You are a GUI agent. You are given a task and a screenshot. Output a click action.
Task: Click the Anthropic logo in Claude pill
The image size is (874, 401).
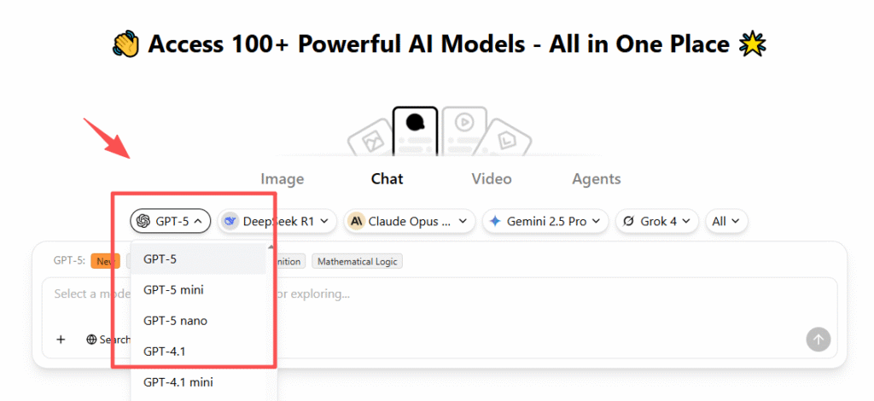coord(356,221)
